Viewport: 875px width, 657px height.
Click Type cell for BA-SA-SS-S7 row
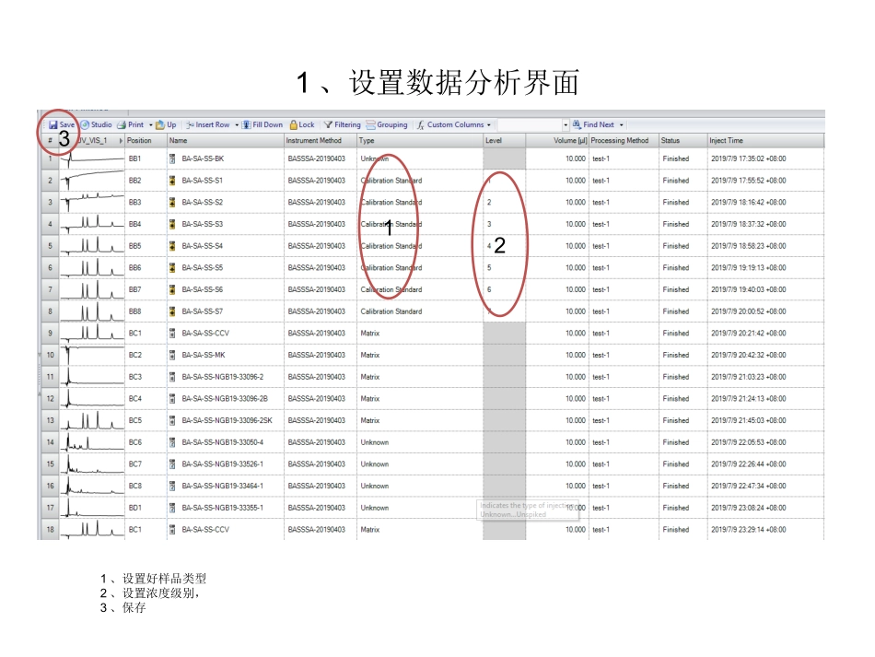(420, 311)
